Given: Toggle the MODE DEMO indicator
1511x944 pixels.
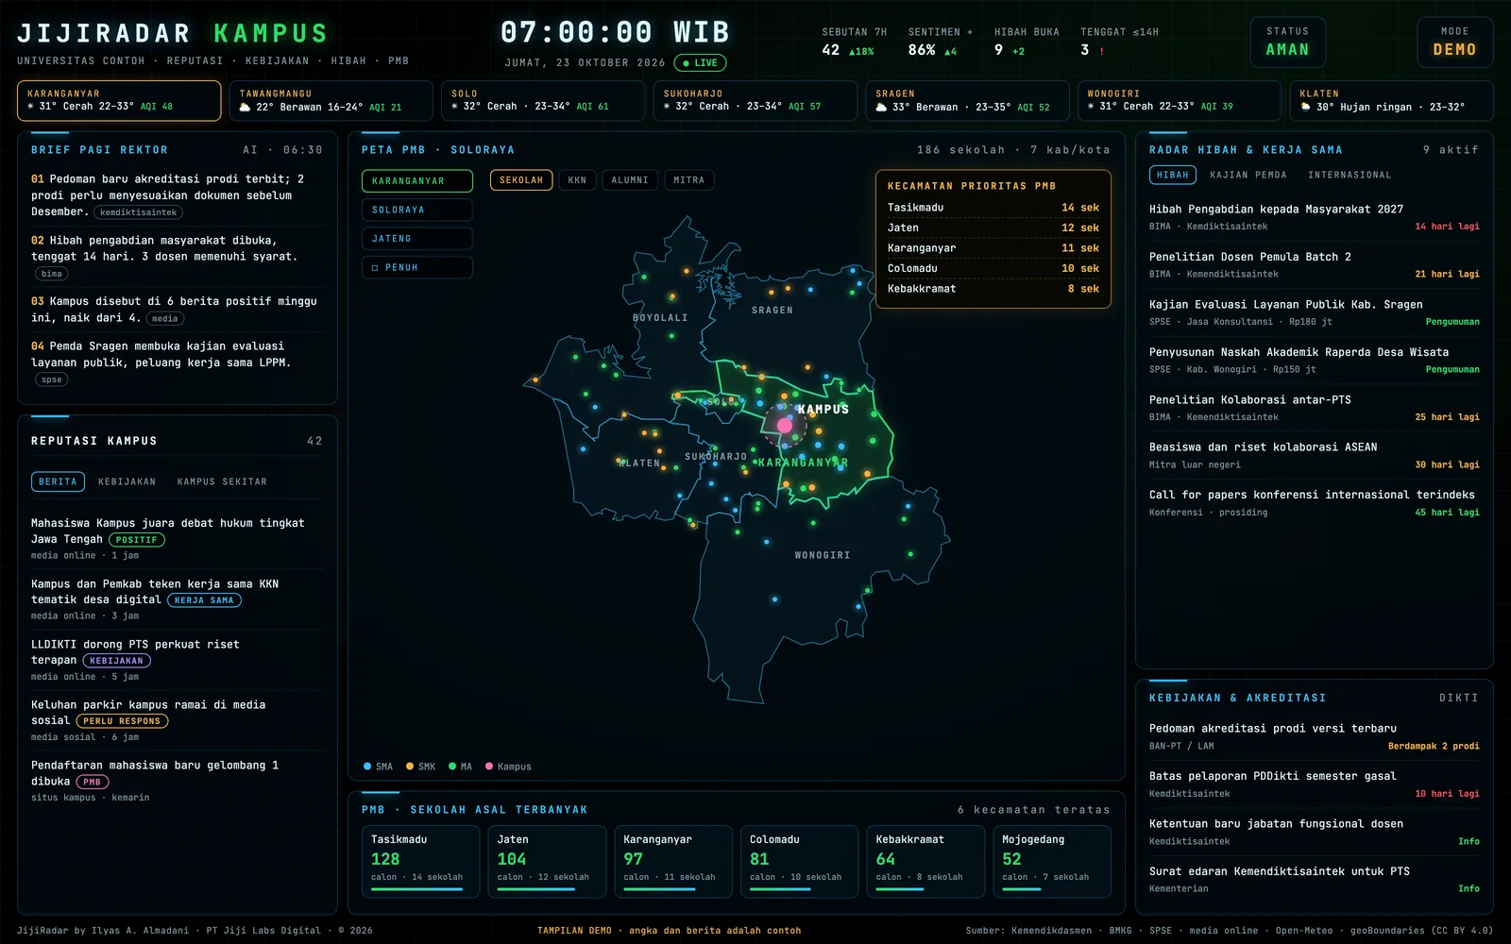Looking at the screenshot, I should (x=1454, y=42).
